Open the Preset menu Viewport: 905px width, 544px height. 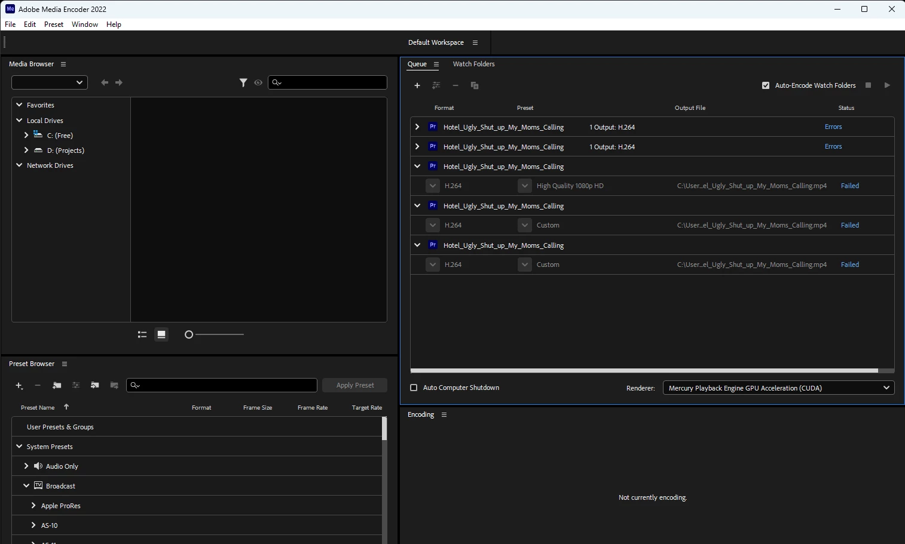[x=54, y=24]
